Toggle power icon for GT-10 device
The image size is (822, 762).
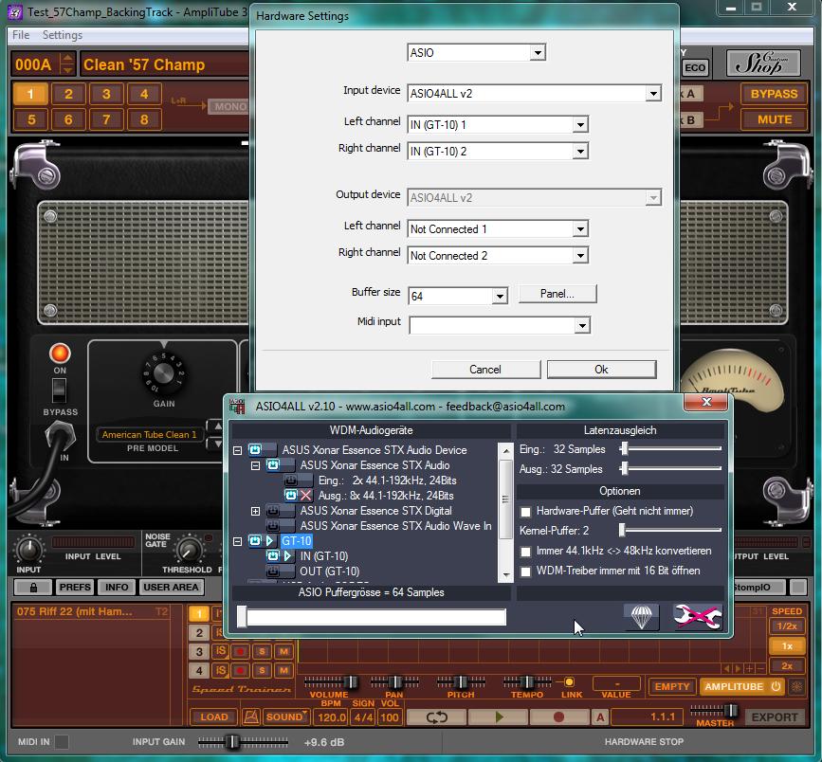[255, 541]
